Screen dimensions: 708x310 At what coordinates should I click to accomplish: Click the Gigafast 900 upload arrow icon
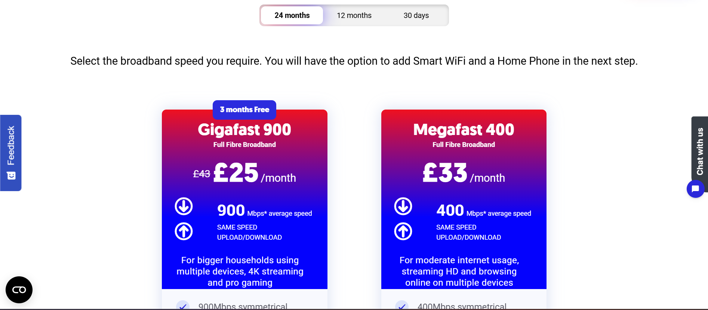(184, 231)
